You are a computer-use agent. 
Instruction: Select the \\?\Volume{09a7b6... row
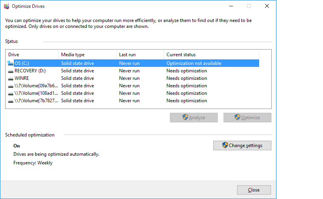[133, 86]
